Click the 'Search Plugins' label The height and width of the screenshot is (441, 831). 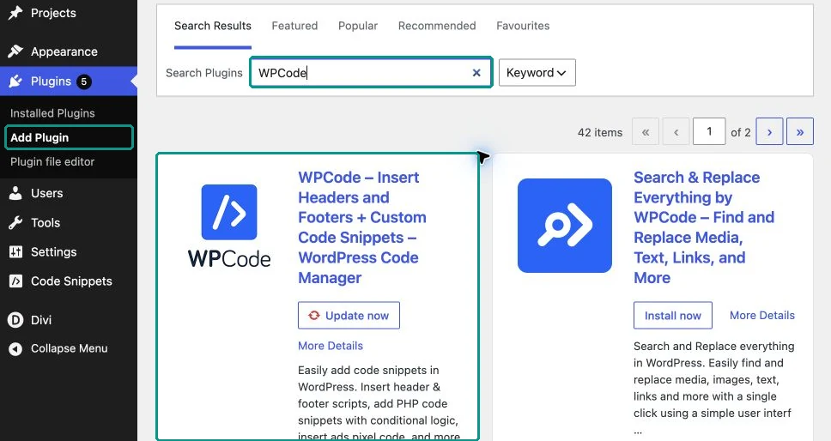pos(204,73)
